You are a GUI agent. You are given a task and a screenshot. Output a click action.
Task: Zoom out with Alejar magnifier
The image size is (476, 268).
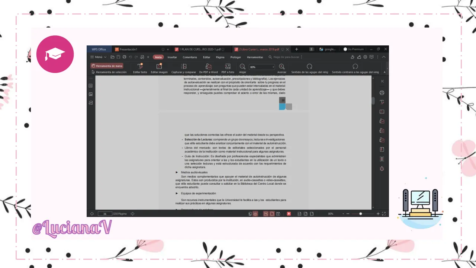click(242, 68)
